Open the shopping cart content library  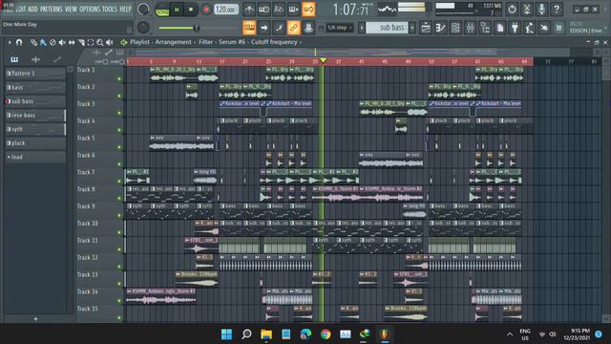click(559, 28)
